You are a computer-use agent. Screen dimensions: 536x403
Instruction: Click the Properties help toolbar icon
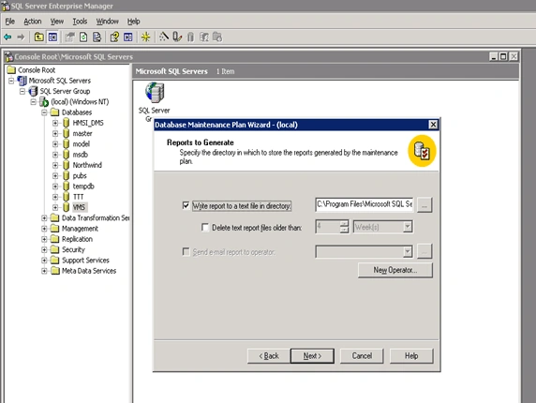(114, 37)
